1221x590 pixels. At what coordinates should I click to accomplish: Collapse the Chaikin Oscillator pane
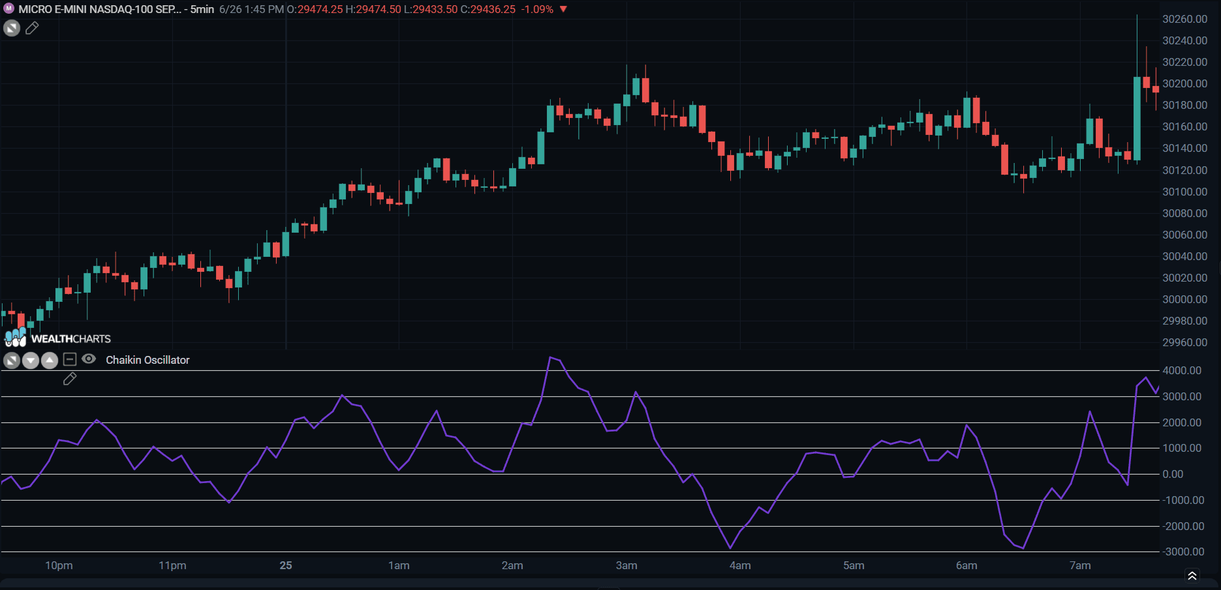(x=70, y=359)
